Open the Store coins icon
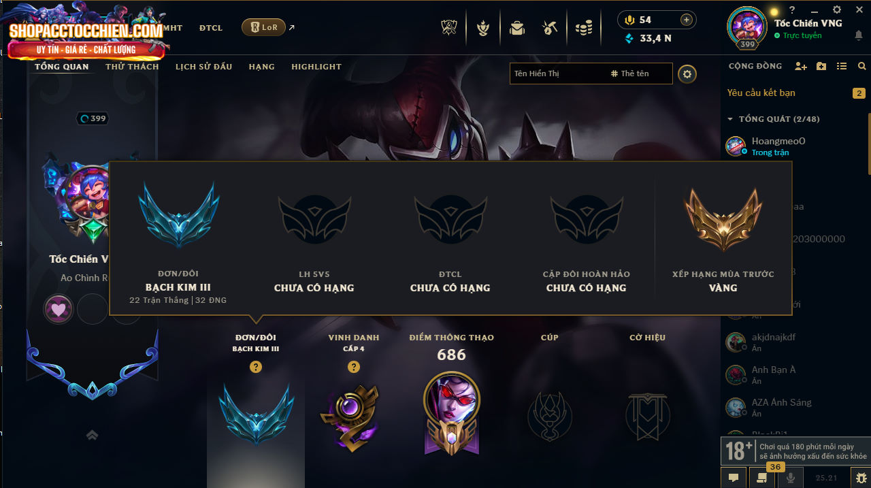 584,28
